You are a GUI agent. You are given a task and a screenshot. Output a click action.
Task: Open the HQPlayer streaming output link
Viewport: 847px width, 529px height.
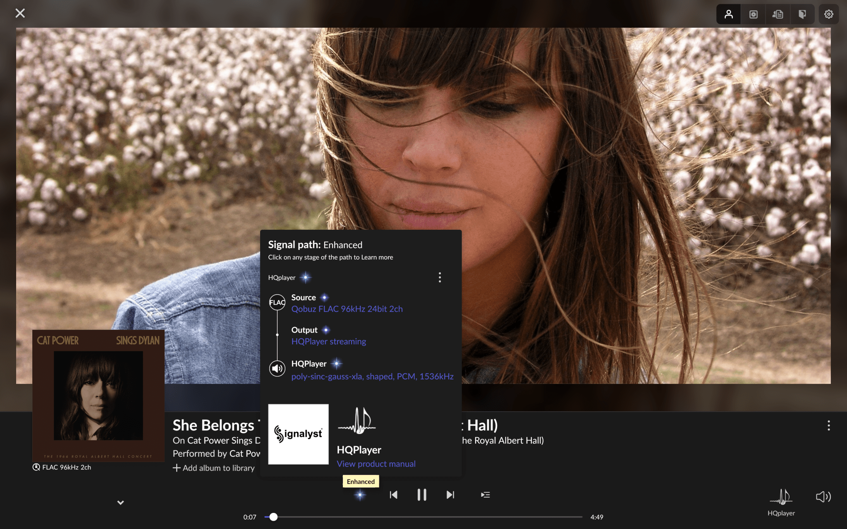329,341
